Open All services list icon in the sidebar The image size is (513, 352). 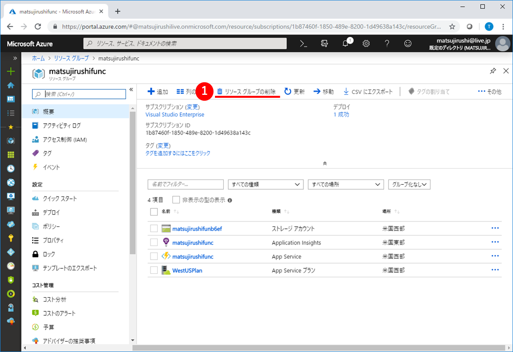pos(11,113)
